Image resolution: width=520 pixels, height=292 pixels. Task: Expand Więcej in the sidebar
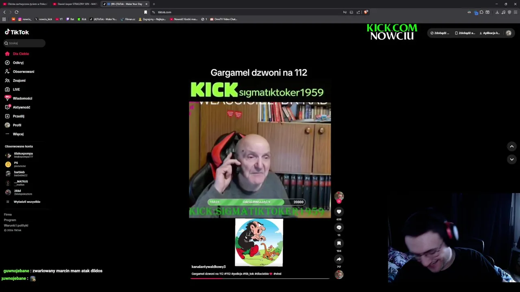[x=14, y=134]
